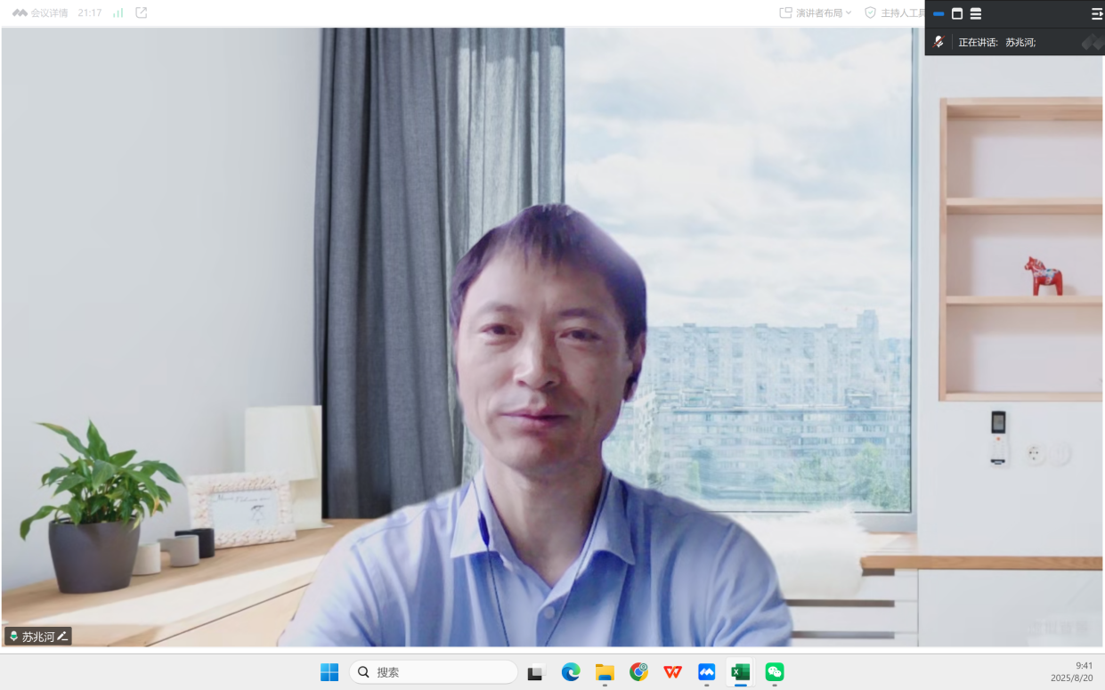Click the speaking name 苏兆河 in panel

[1020, 42]
